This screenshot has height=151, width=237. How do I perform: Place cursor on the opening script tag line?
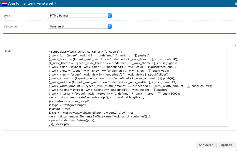(x=87, y=51)
